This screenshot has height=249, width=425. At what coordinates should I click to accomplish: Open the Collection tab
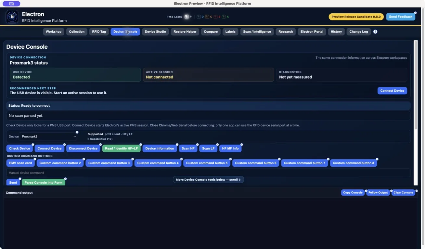pyautogui.click(x=77, y=32)
